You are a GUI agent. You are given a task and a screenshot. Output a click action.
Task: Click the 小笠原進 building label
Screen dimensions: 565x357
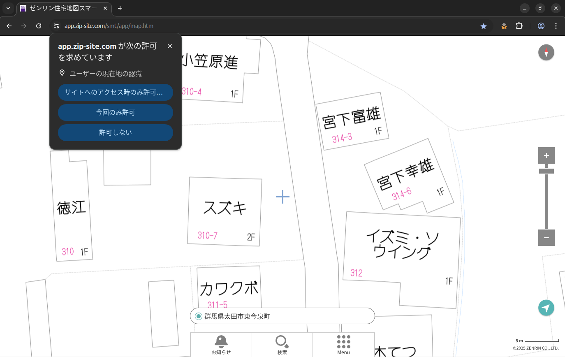tap(209, 62)
